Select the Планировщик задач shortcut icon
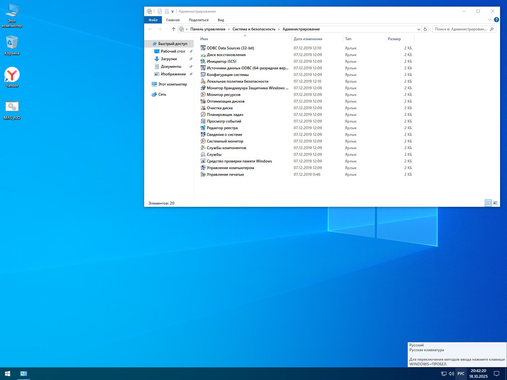507x380 pixels. [x=203, y=115]
